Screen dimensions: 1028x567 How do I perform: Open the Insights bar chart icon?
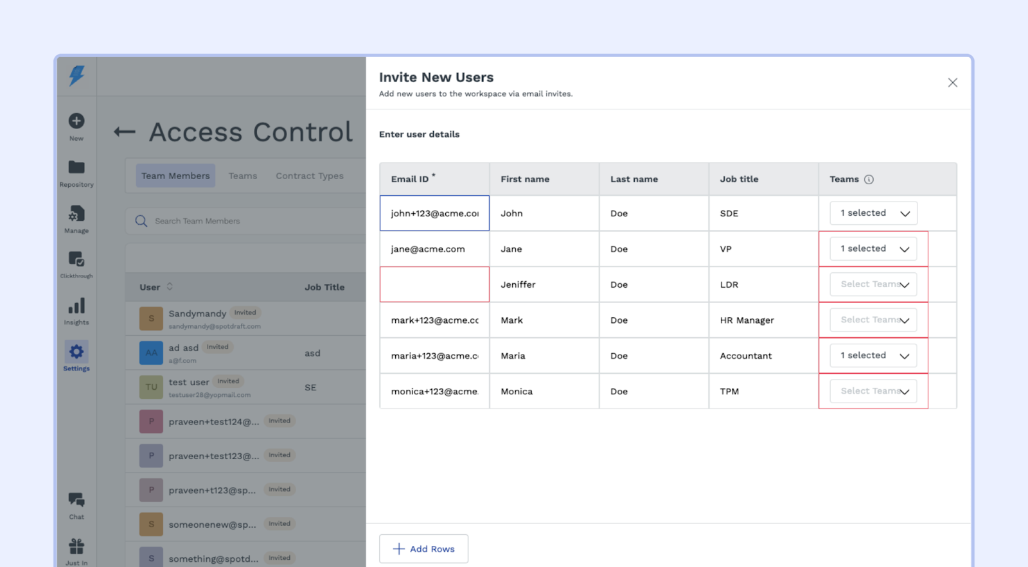pyautogui.click(x=76, y=306)
